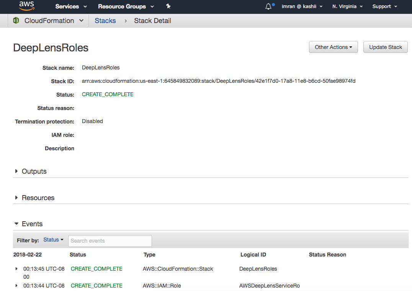Click the Status column header in Events
The image size is (412, 291).
tap(78, 255)
